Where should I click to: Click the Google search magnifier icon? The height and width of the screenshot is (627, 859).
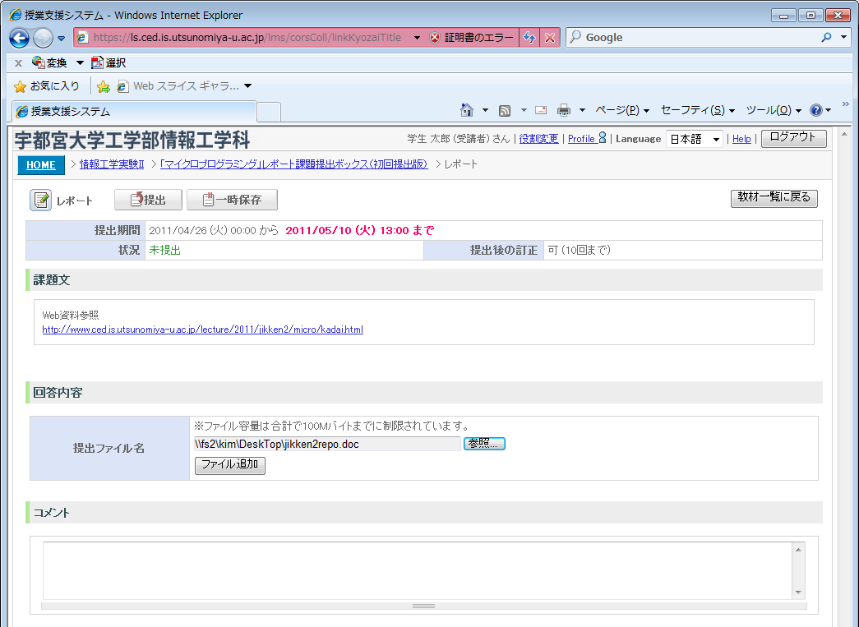pyautogui.click(x=826, y=38)
